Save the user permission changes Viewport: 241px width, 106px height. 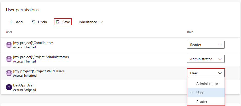click(63, 22)
